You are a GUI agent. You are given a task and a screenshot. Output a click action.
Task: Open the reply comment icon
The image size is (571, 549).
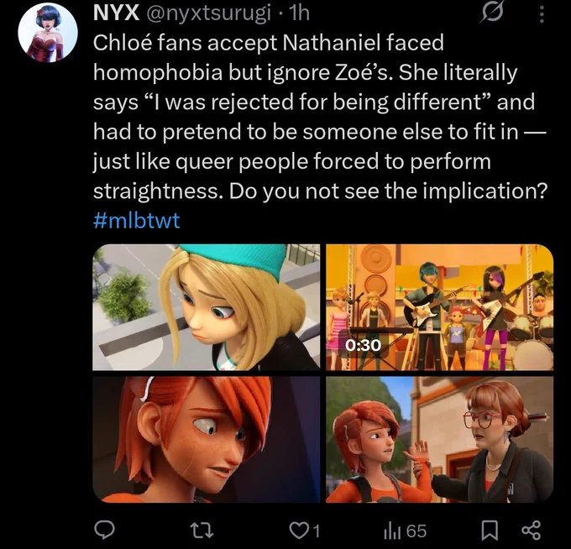104,531
